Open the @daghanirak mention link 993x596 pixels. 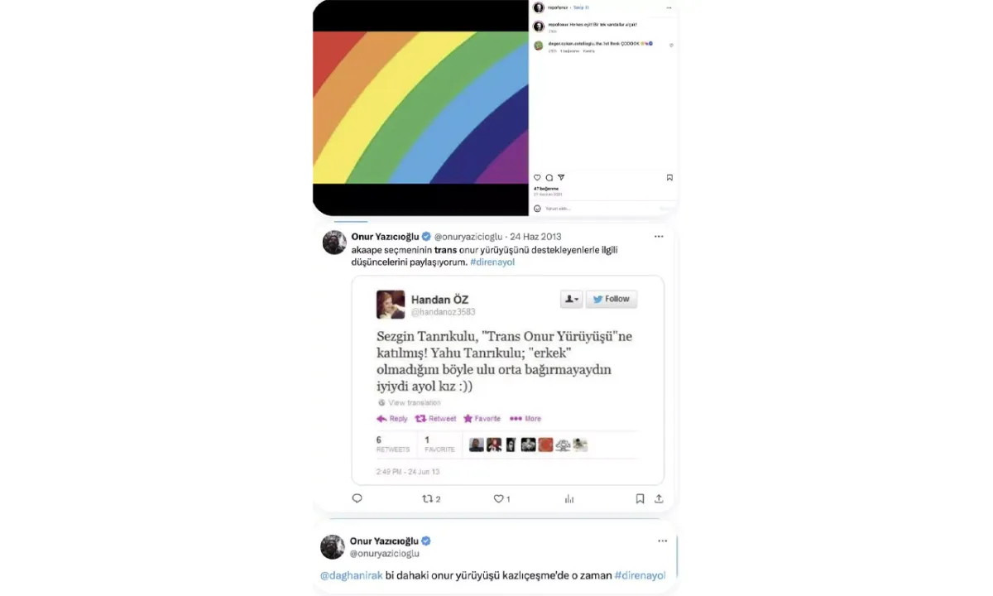352,575
